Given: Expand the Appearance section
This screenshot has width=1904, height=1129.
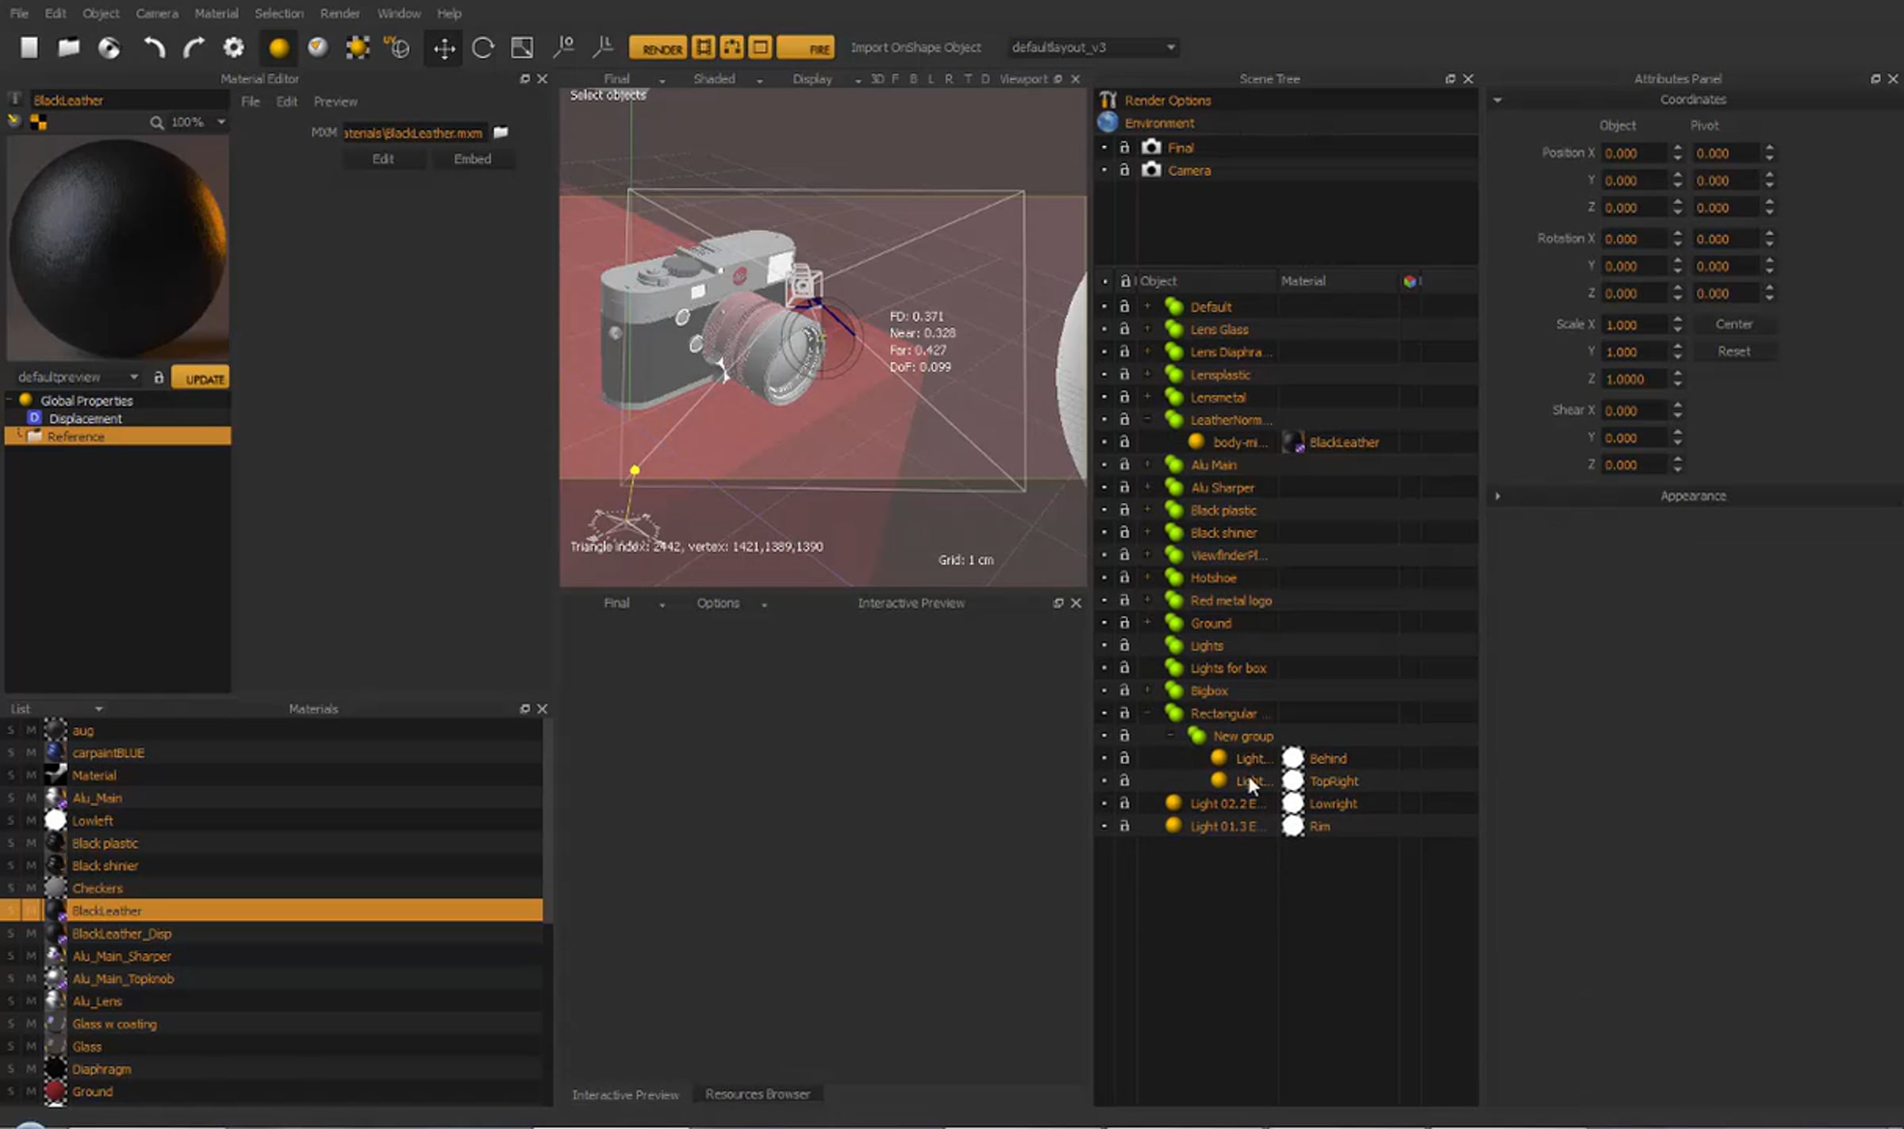Looking at the screenshot, I should pyautogui.click(x=1498, y=496).
